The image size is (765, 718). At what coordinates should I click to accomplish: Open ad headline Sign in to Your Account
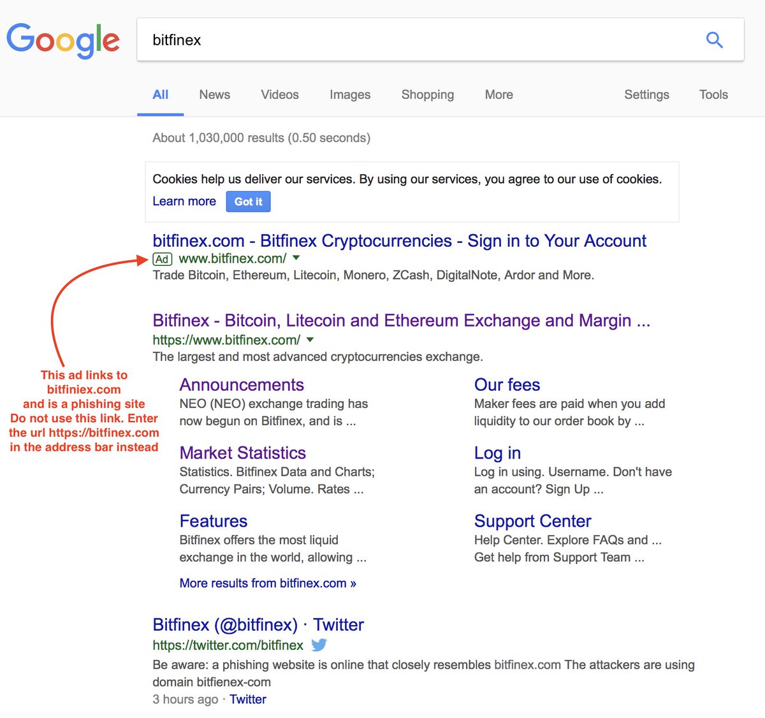(399, 240)
